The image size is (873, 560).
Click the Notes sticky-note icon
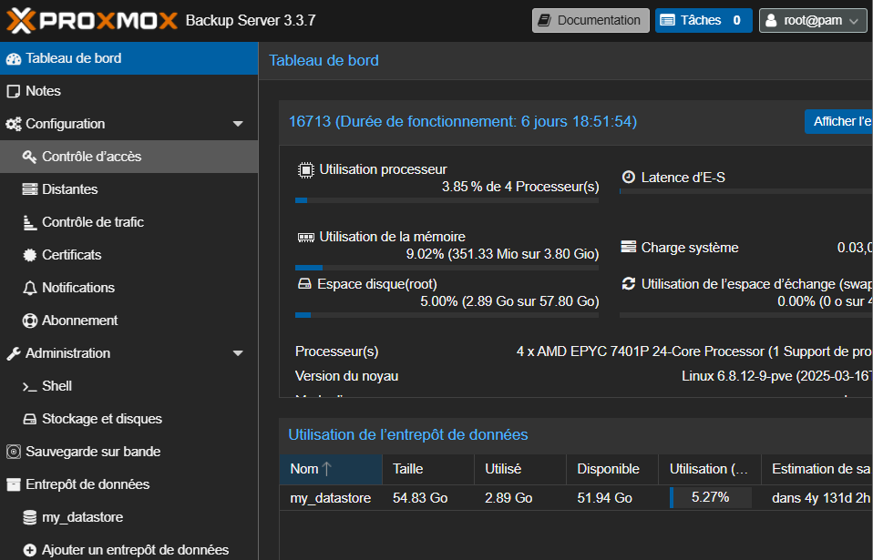[x=14, y=92]
